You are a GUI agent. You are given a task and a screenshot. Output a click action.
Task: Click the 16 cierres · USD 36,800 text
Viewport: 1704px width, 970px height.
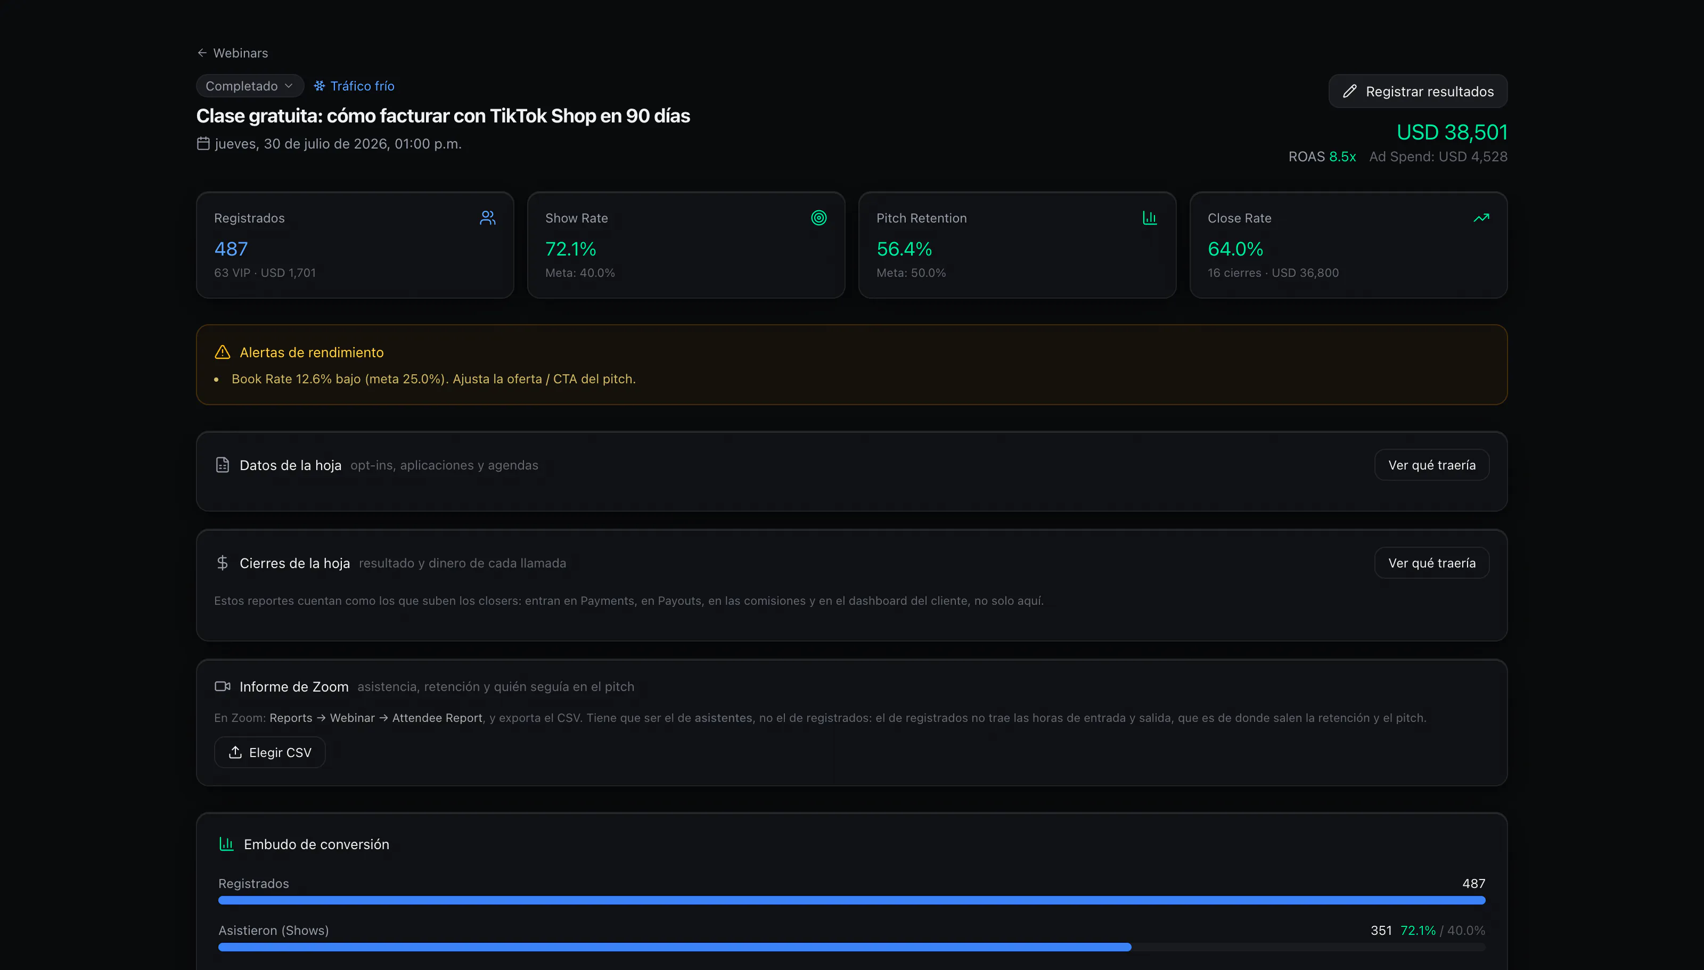coord(1273,273)
